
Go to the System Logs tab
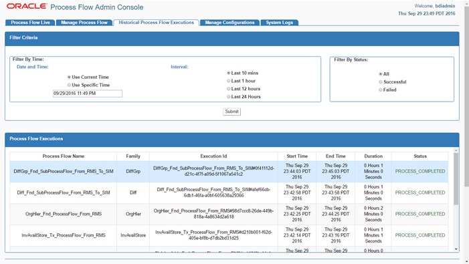coord(279,23)
